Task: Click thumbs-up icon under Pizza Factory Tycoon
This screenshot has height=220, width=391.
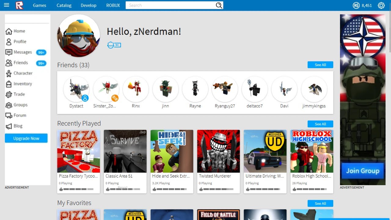Action: pyautogui.click(x=61, y=189)
